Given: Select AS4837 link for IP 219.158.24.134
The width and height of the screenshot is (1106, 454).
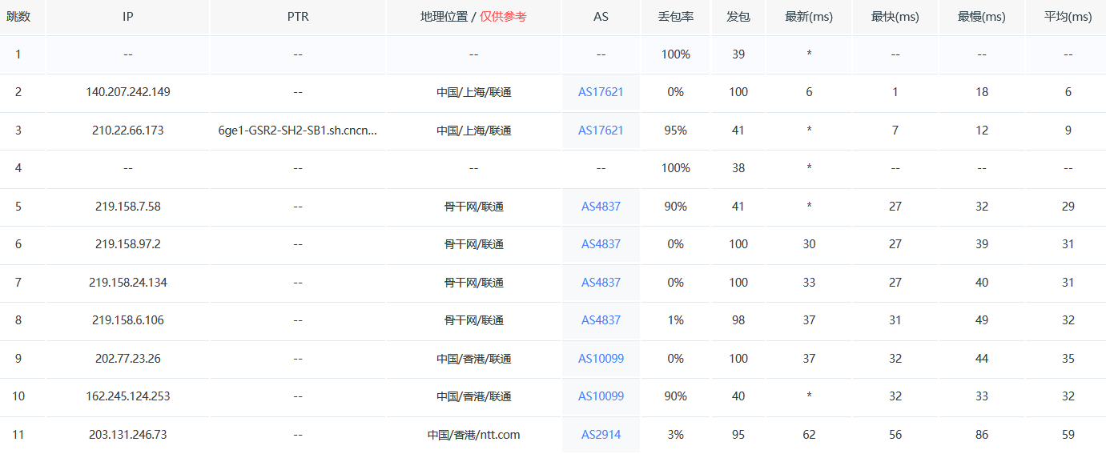Looking at the screenshot, I should (x=601, y=283).
